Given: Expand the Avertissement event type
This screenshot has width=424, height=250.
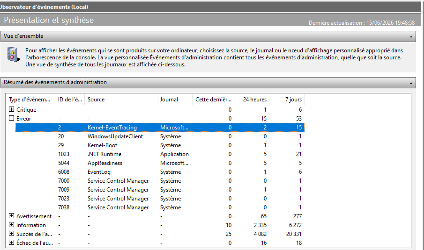Looking at the screenshot, I should tap(11, 216).
